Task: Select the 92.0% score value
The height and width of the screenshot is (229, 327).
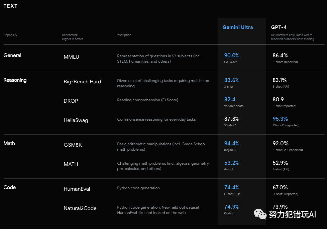Action: [280, 144]
